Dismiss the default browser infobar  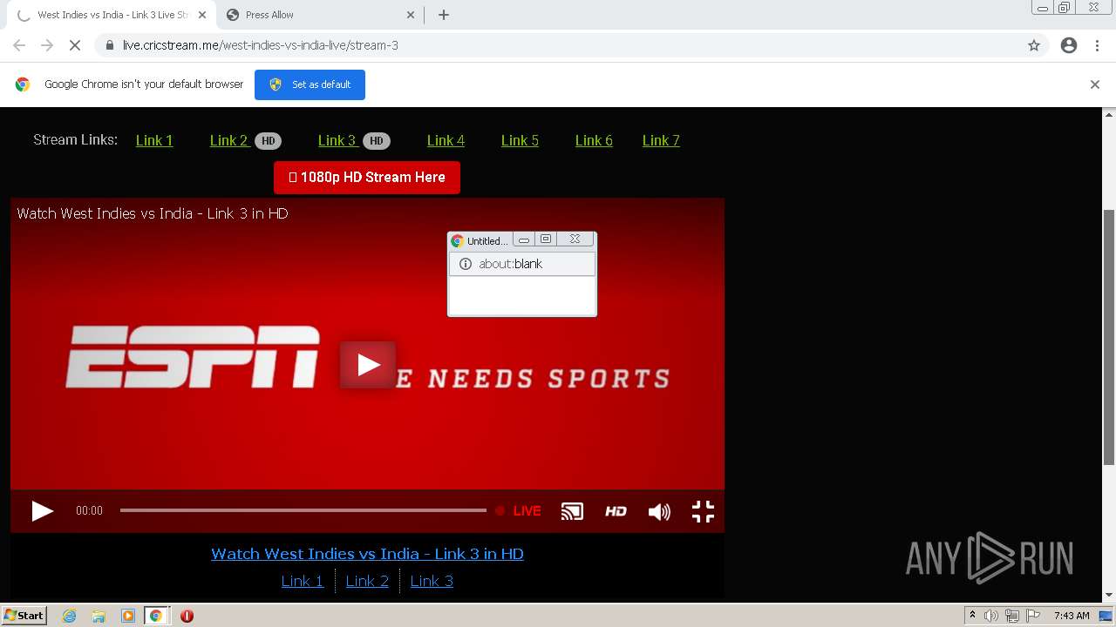[x=1095, y=84]
